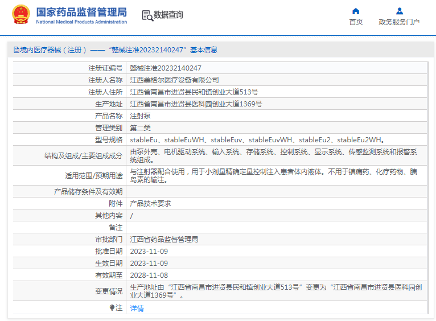Click 管理类别 label

coord(109,128)
